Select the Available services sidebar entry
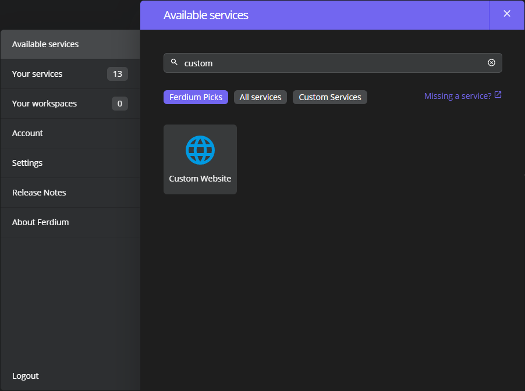 pos(45,44)
